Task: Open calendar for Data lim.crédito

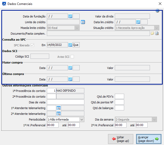Action: pyautogui.click(x=138, y=22)
